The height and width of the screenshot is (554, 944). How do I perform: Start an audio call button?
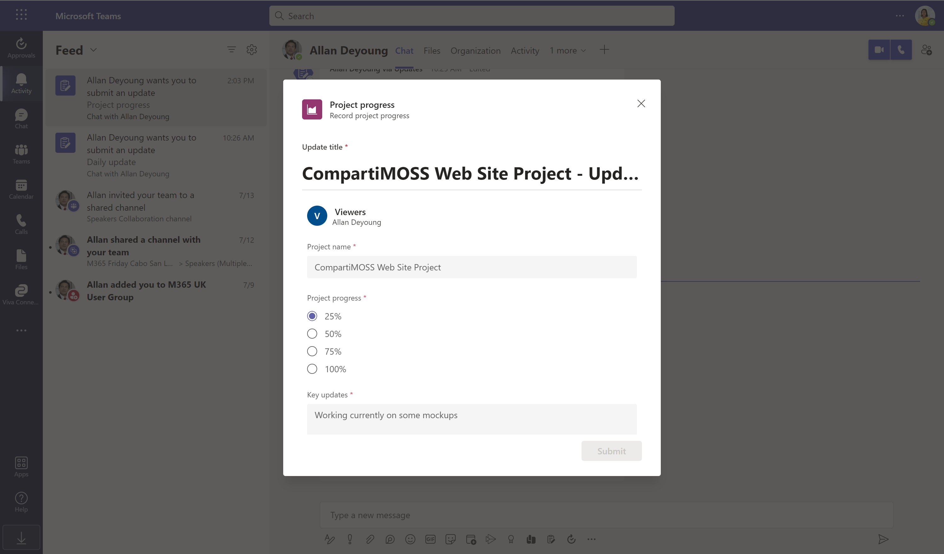click(x=901, y=50)
